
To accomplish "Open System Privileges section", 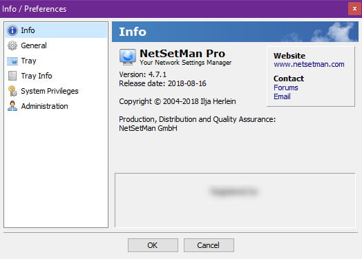I will (x=56, y=91).
